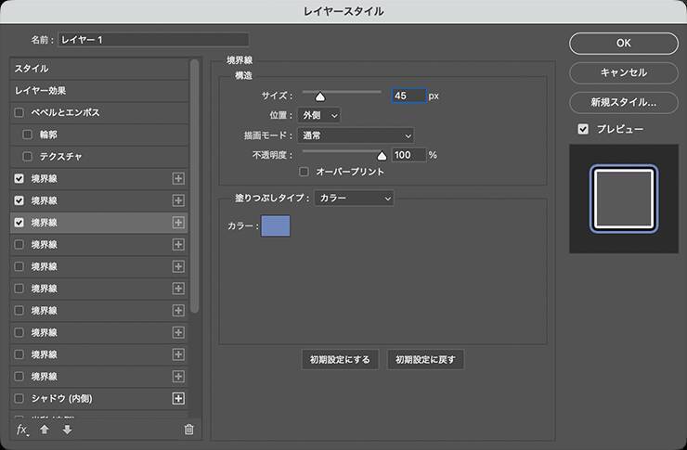Viewport: 687px width, 450px height.
Task: Click the 初期設定にする button
Action: click(x=340, y=360)
